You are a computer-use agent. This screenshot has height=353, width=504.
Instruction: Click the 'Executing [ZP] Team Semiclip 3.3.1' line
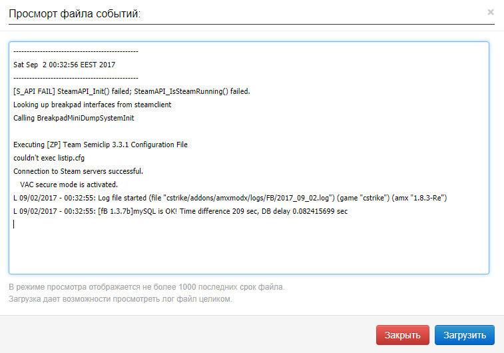(x=101, y=145)
